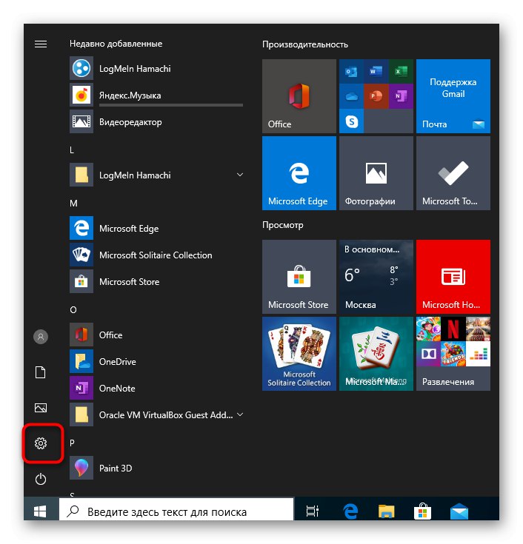Open OneNote in Office apps tile
Screen dimensions: 523x544
coord(401,96)
